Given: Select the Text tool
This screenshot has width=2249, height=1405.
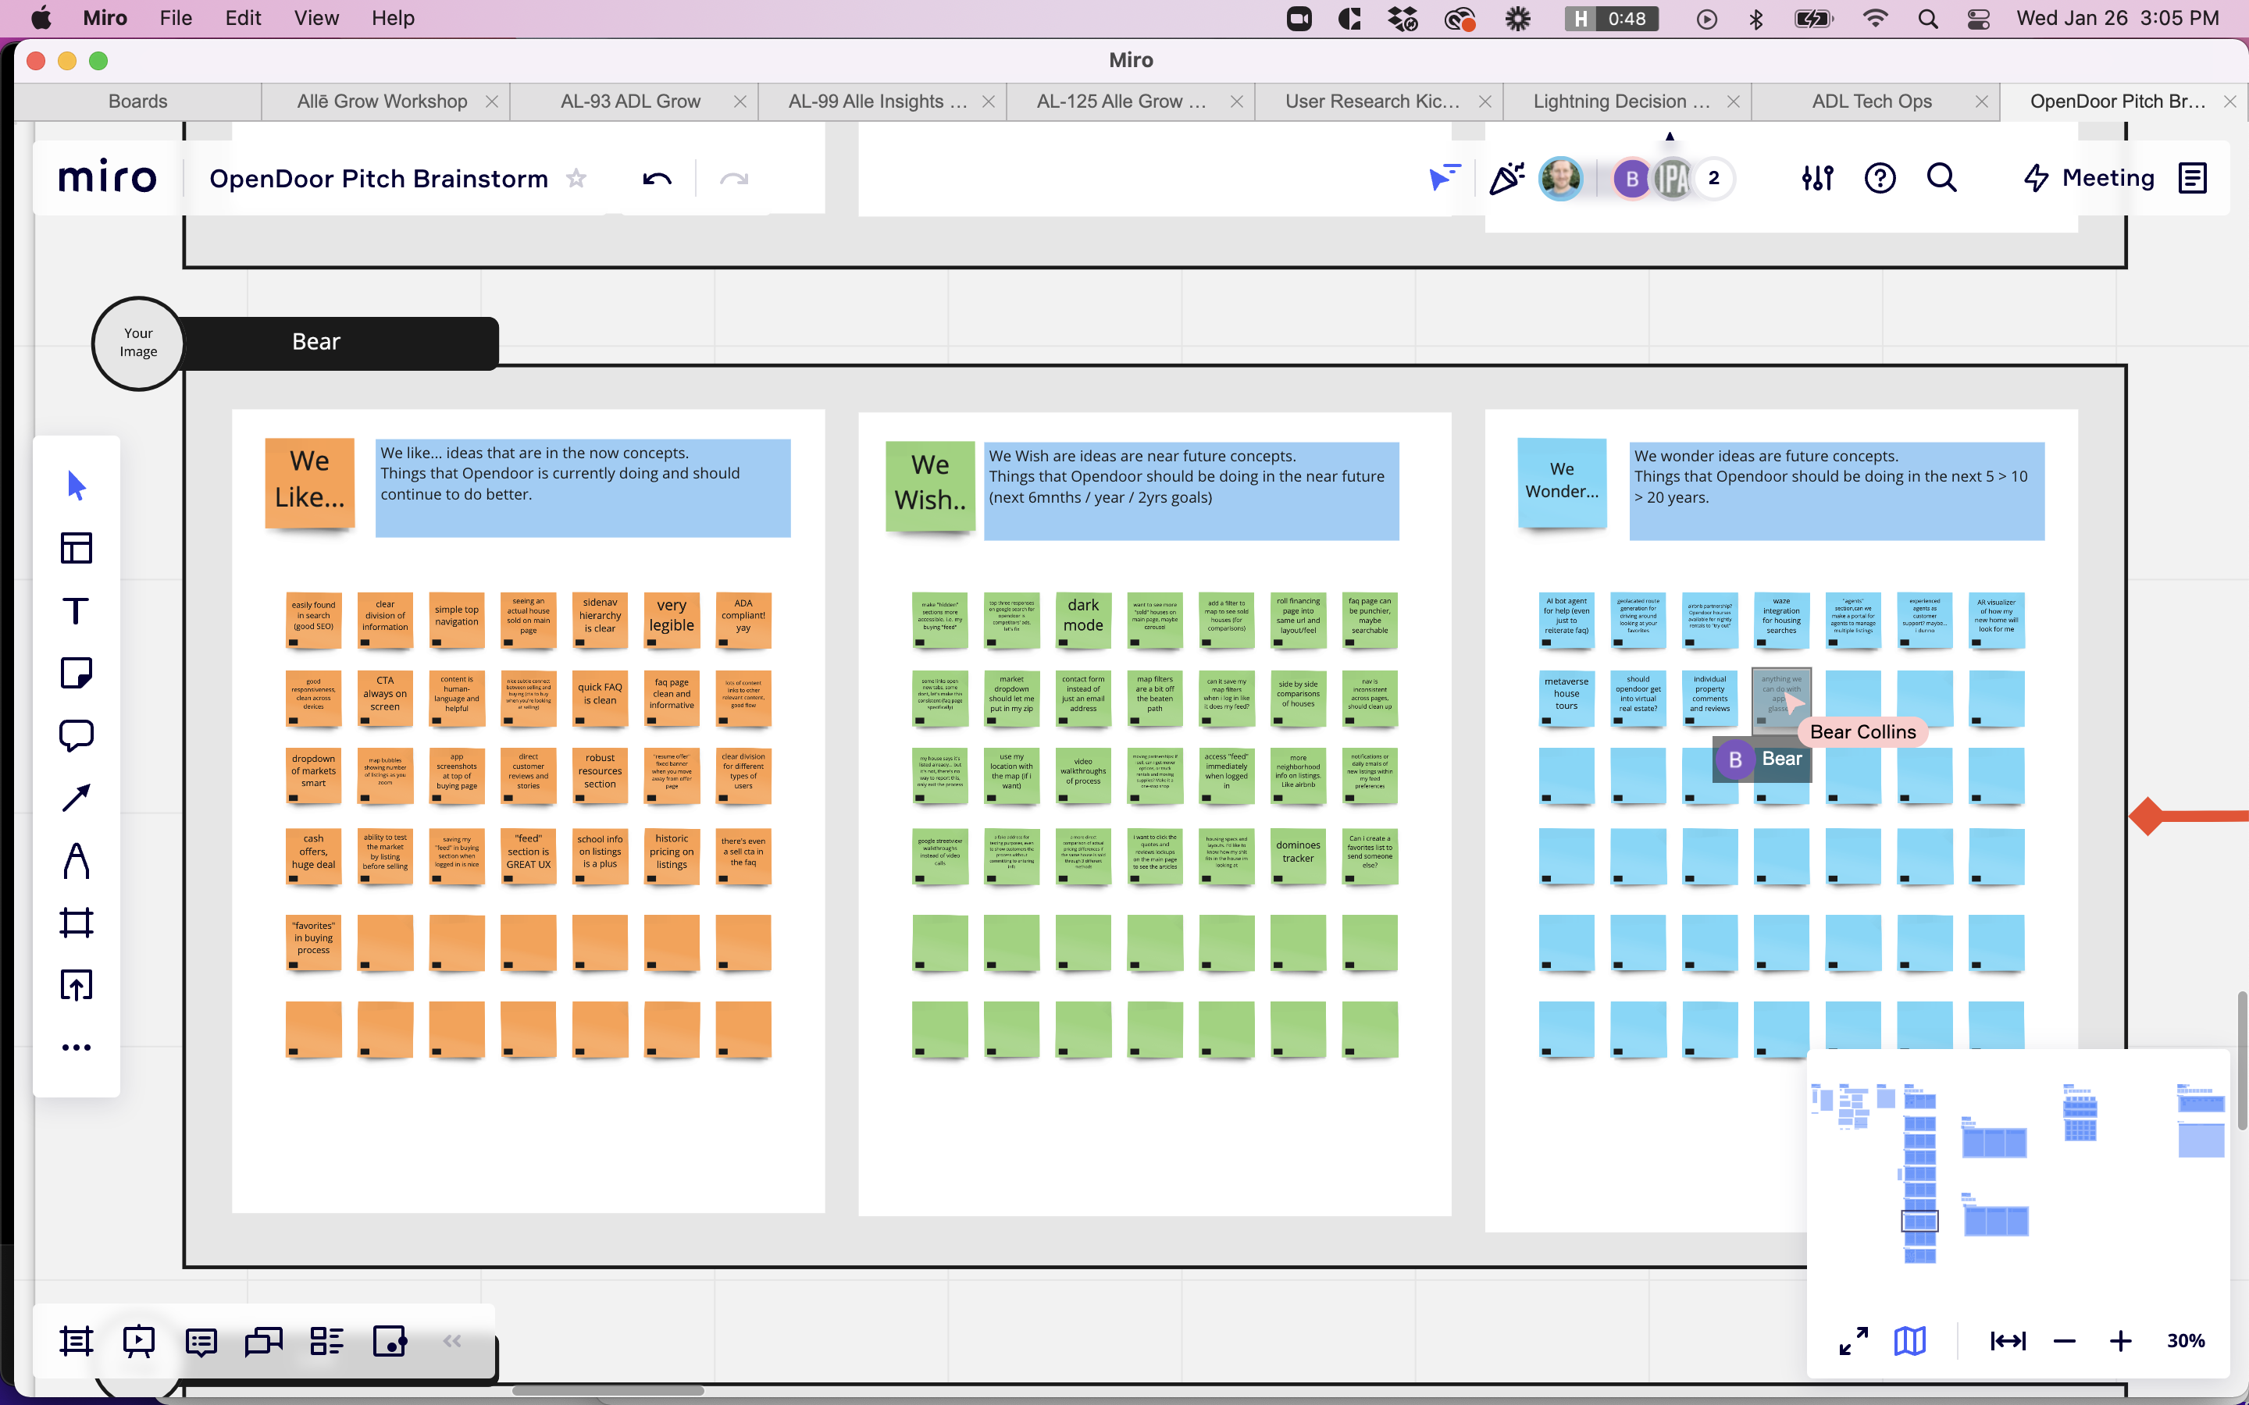Looking at the screenshot, I should click(x=77, y=610).
